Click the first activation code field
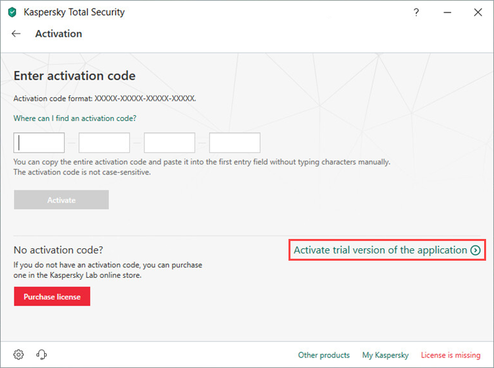The width and height of the screenshot is (494, 368). 40,143
